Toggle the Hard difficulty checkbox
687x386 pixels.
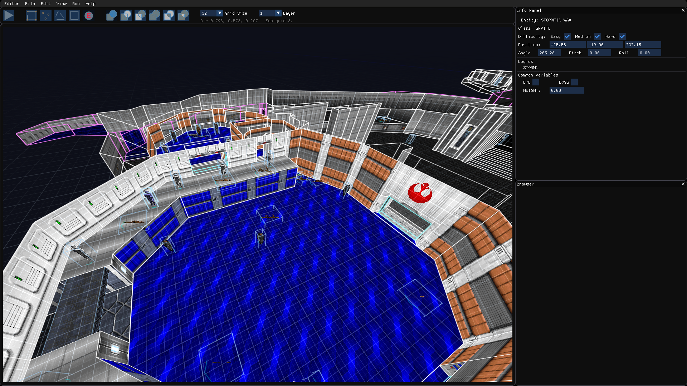tap(622, 36)
